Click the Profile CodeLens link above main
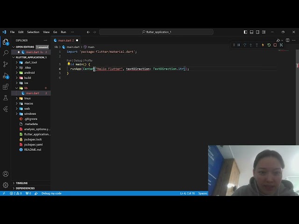 point(88,60)
